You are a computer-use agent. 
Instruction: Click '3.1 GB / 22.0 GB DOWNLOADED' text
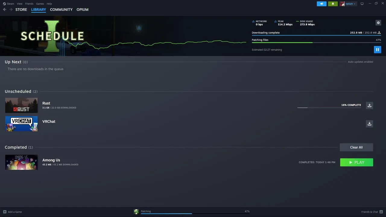[59, 108]
